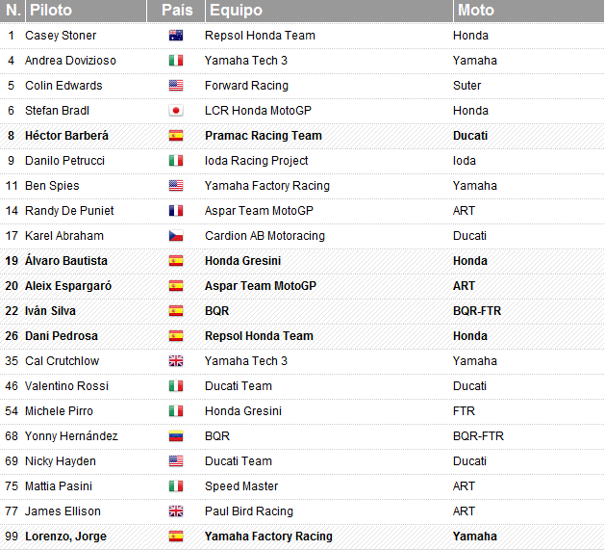Open rider name Héctor Barberá
Viewport: 605px width, 550px height.
[66, 136]
